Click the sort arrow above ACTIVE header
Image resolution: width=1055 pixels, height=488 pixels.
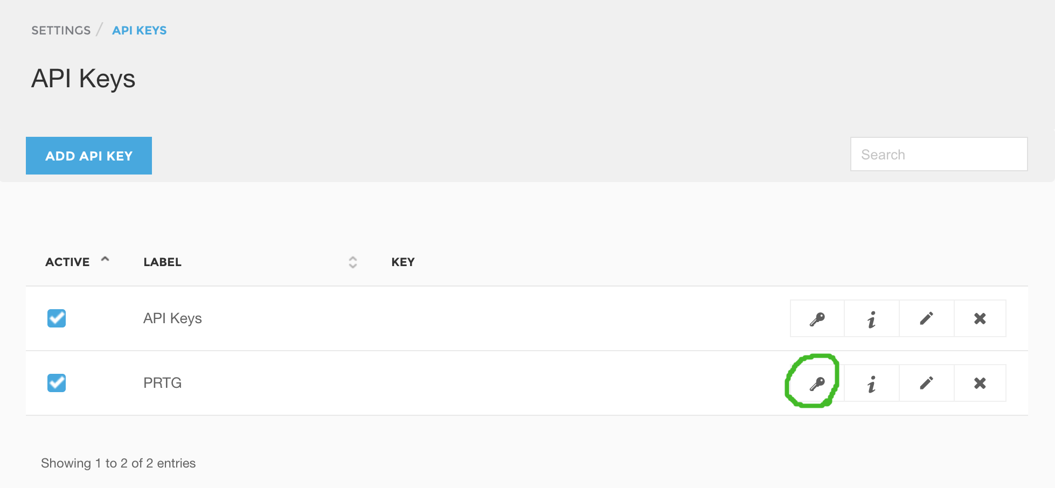(x=106, y=260)
